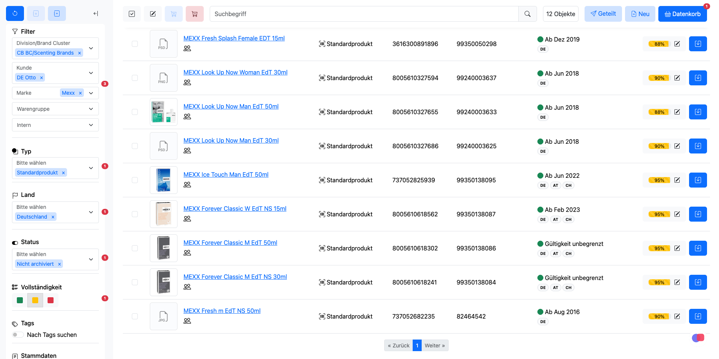Expand the Land selection dropdown
719x359 pixels.
coord(91,212)
